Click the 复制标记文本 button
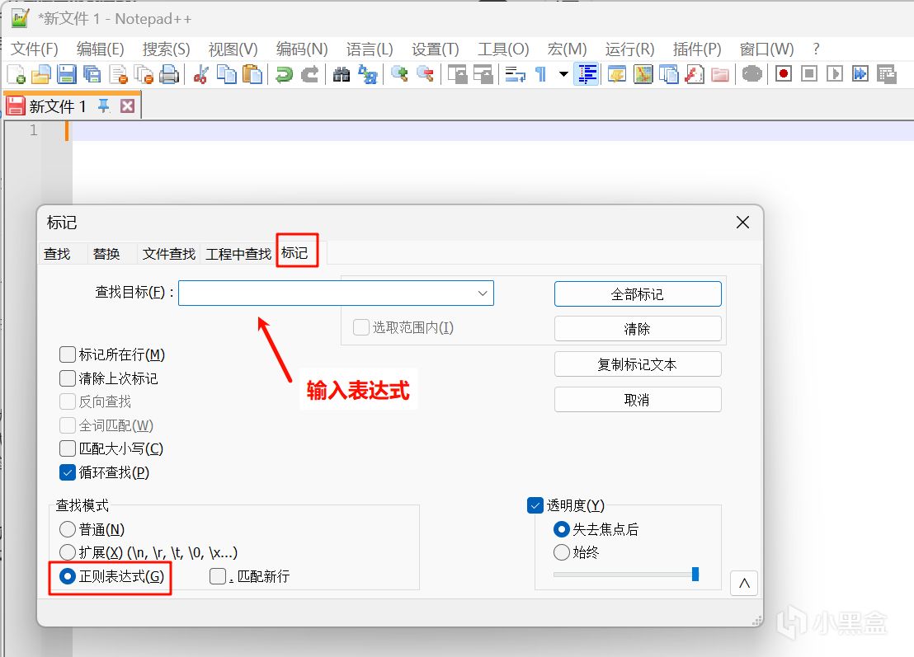 click(x=638, y=364)
